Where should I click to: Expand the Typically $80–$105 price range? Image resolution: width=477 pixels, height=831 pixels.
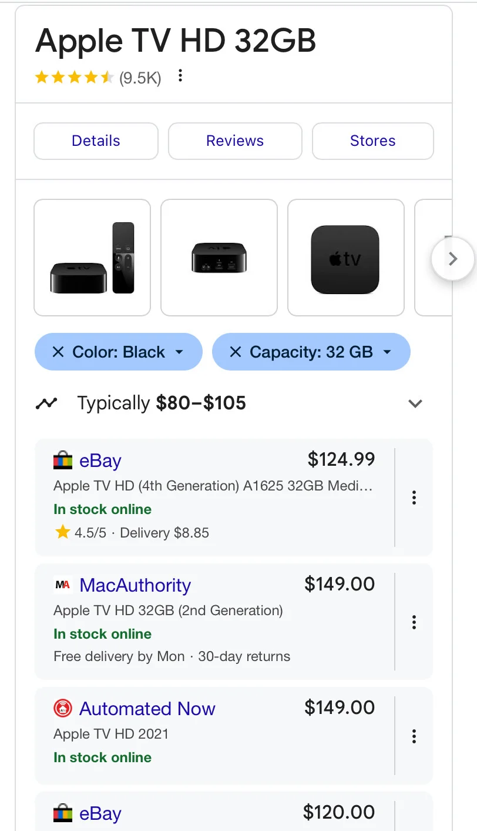(415, 403)
